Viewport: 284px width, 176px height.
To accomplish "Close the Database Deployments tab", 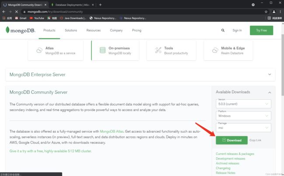I will point(93,5).
